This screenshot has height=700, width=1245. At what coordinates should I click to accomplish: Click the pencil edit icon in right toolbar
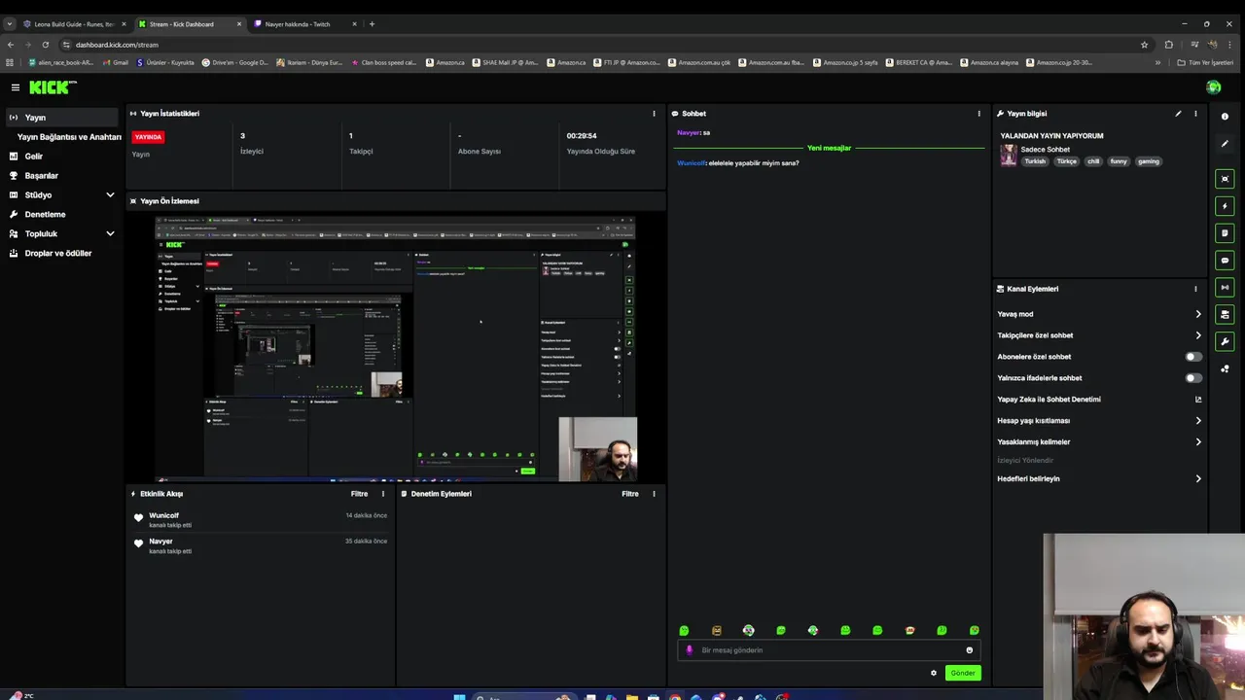(x=1225, y=144)
